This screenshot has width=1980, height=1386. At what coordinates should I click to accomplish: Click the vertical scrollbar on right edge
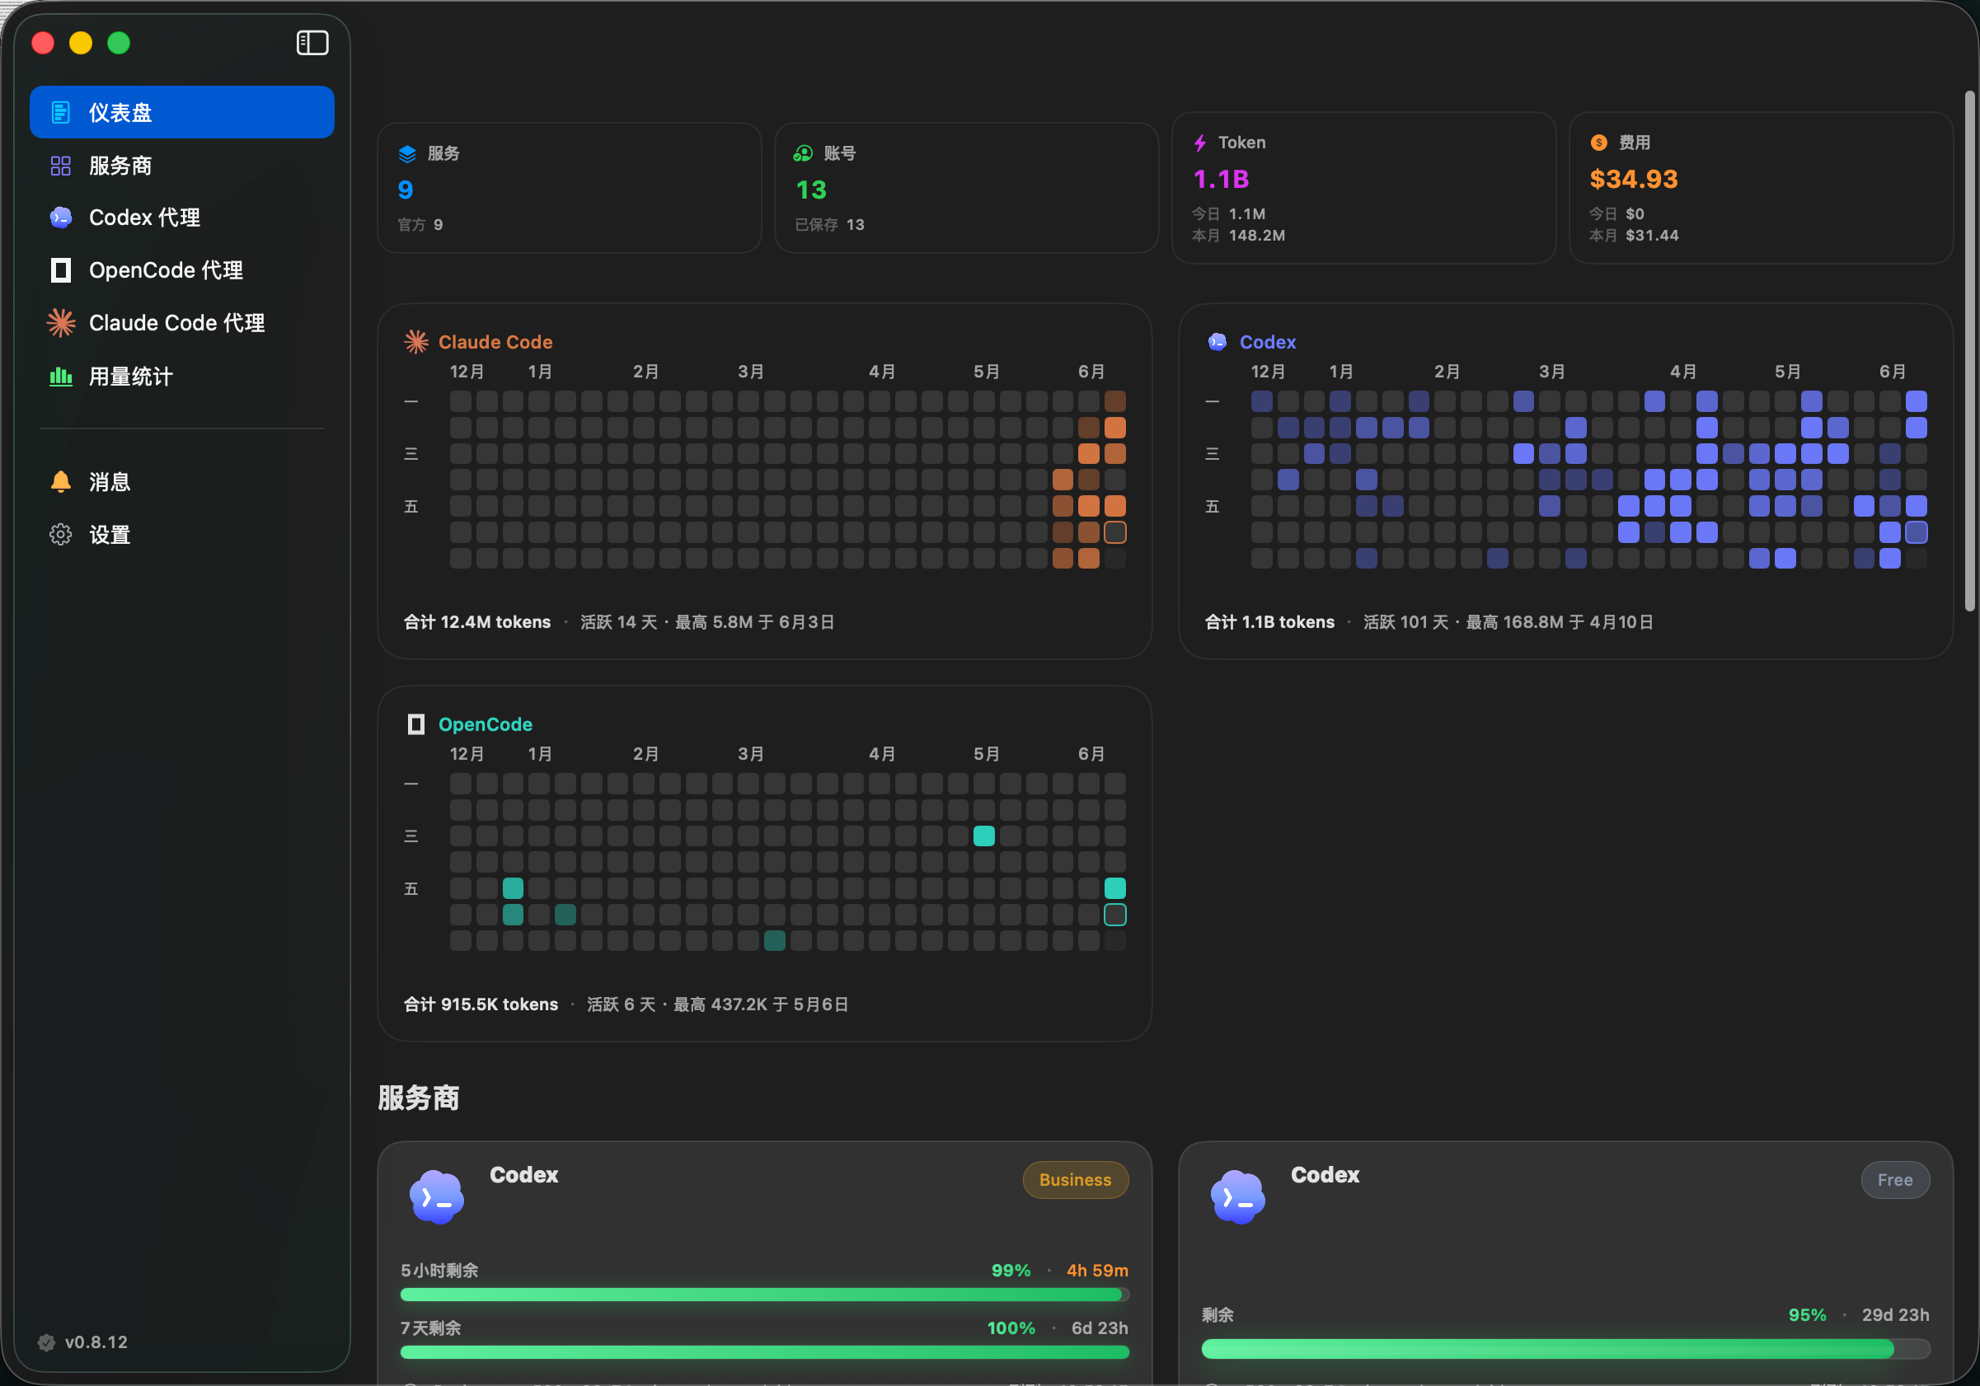[x=1969, y=352]
